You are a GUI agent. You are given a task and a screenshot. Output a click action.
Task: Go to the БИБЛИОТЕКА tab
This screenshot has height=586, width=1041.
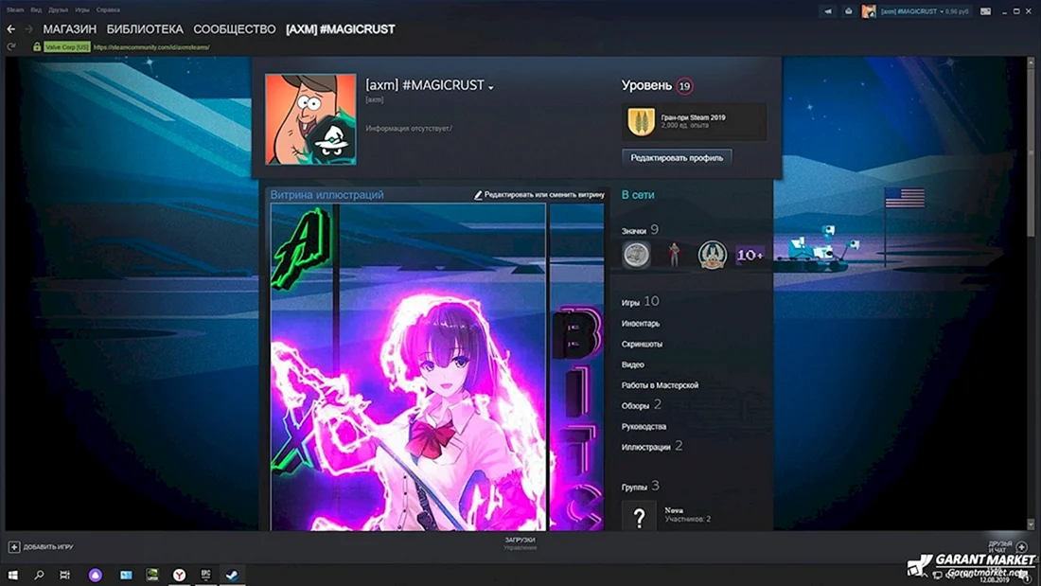(x=145, y=29)
